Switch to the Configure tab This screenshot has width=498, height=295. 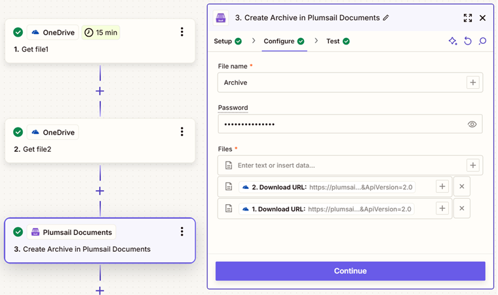click(284, 41)
